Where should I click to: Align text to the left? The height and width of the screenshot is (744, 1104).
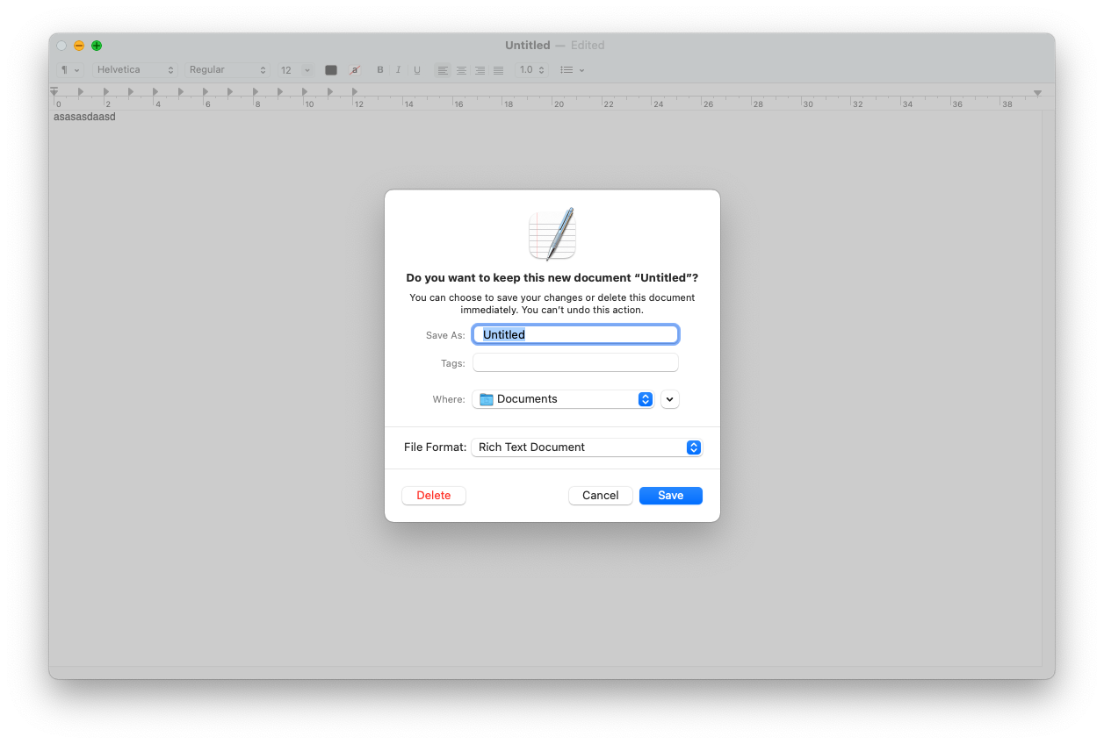tap(443, 69)
